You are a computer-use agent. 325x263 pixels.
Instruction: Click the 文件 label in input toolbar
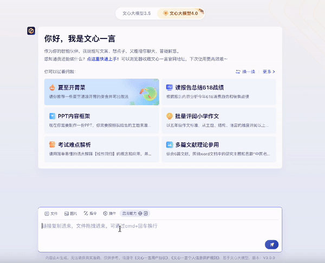point(54,214)
